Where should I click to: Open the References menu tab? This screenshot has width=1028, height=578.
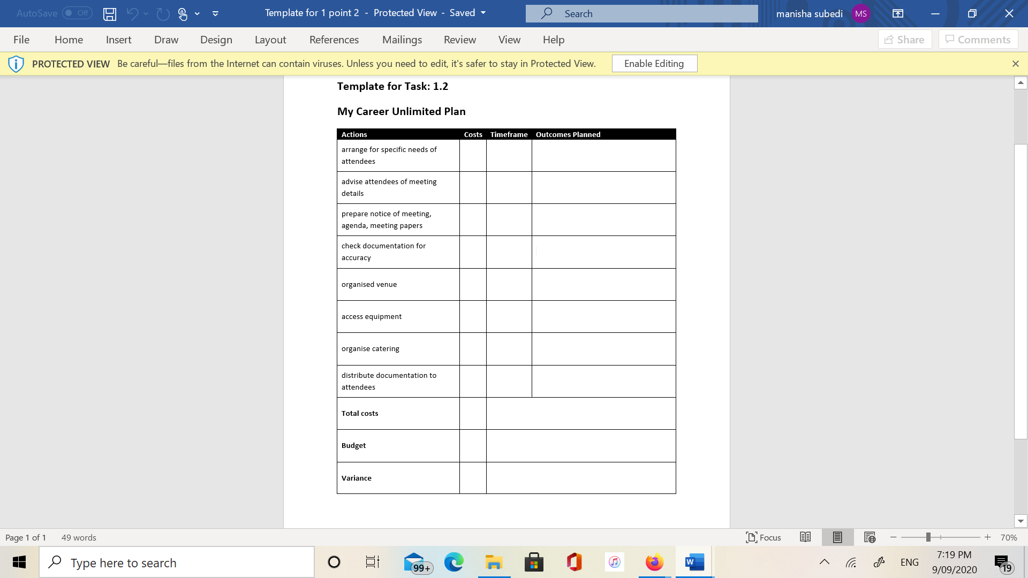(x=334, y=40)
